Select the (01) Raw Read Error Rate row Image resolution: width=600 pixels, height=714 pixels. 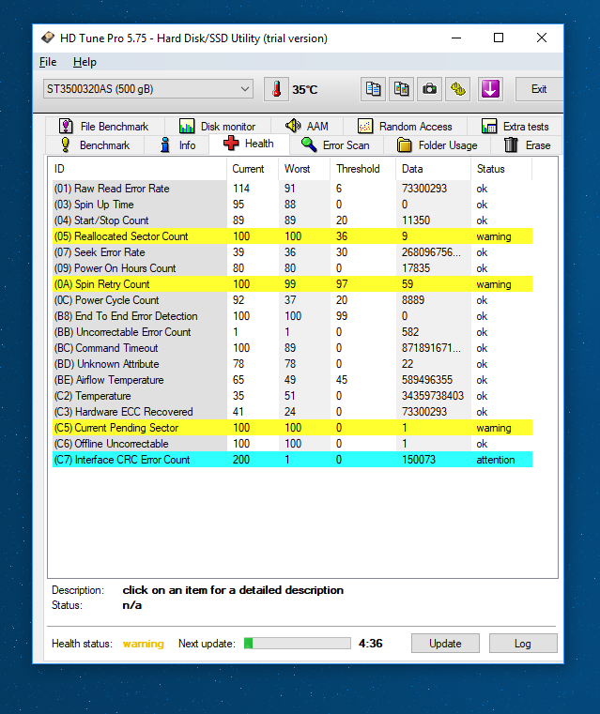(x=292, y=189)
